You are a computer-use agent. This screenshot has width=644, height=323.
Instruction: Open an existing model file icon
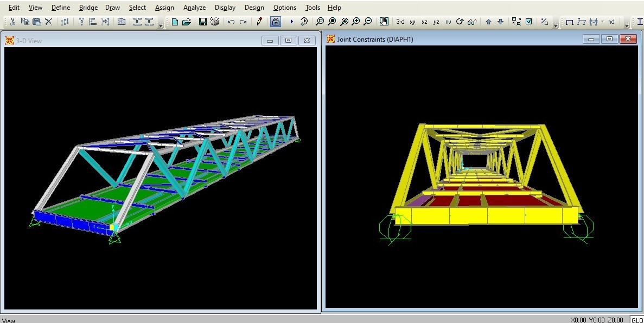tap(187, 22)
